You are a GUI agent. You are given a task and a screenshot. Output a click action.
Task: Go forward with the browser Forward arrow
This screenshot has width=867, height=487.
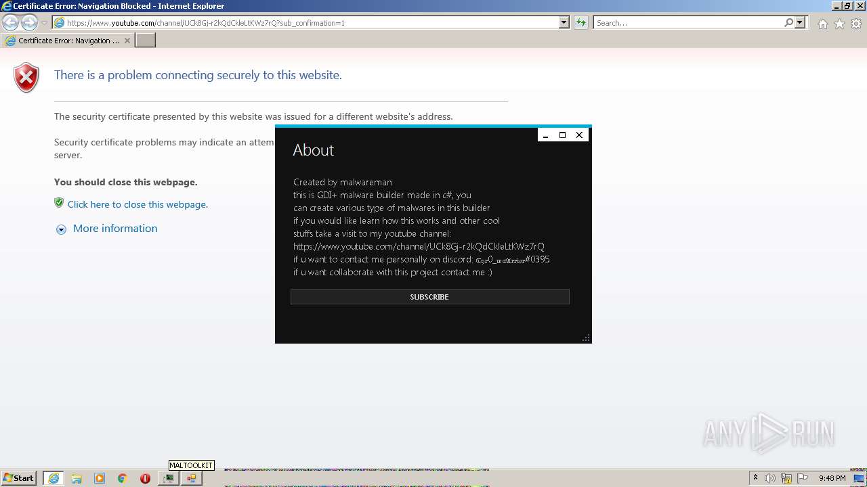[x=29, y=23]
